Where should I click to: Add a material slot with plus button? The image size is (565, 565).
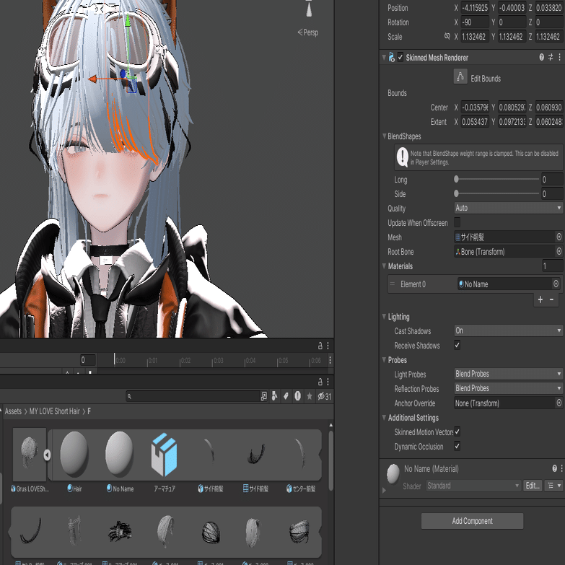(x=540, y=299)
